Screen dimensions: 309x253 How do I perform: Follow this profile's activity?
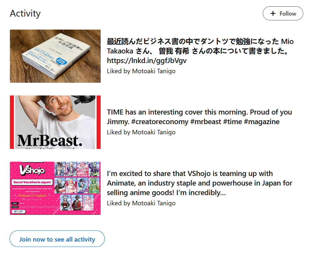click(283, 13)
